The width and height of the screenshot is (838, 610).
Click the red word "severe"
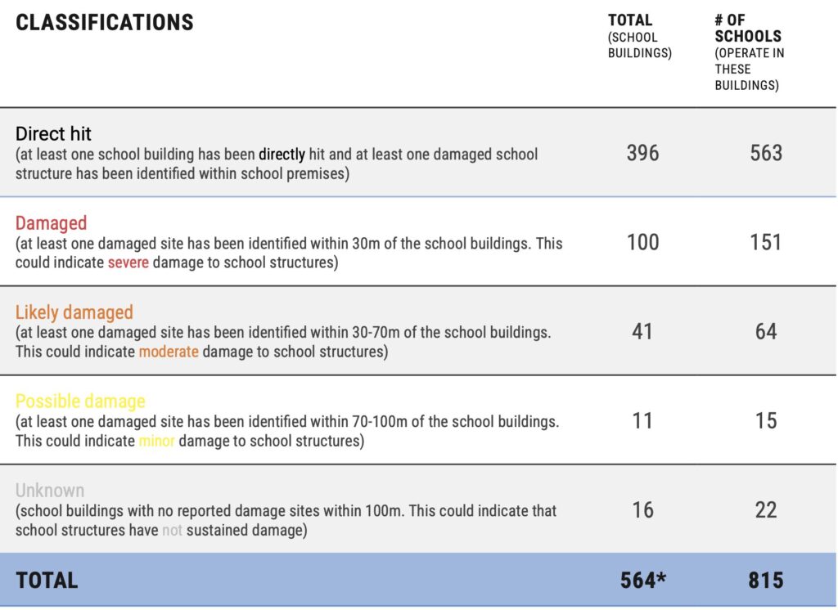128,263
